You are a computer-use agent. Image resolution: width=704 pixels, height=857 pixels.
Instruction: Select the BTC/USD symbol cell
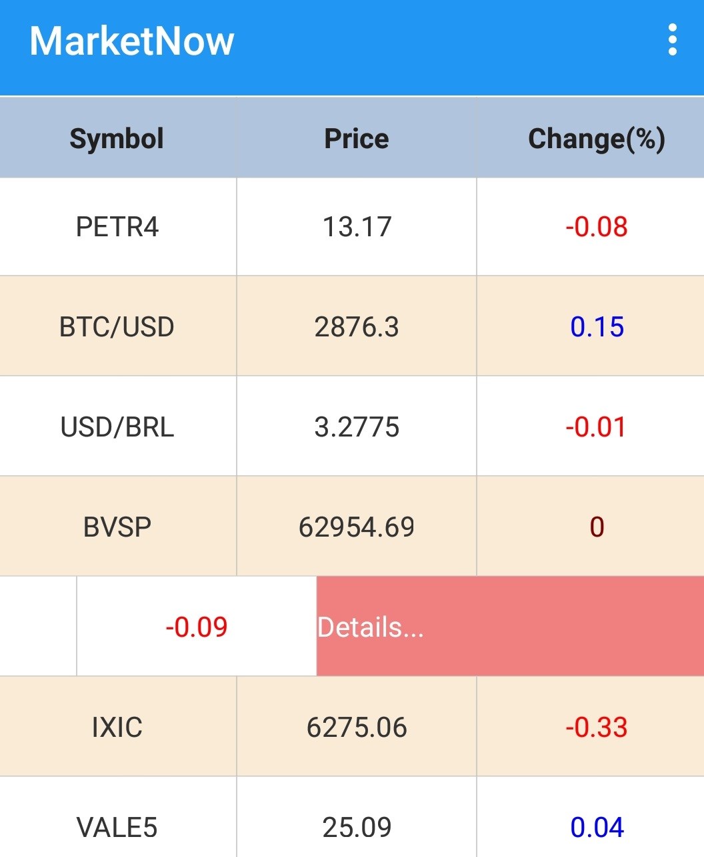tap(117, 327)
